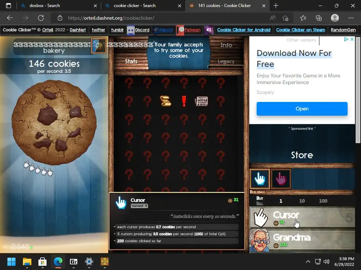The height and width of the screenshot is (270, 361).
Task: Click the Patreon logo icon
Action: coord(180,30)
